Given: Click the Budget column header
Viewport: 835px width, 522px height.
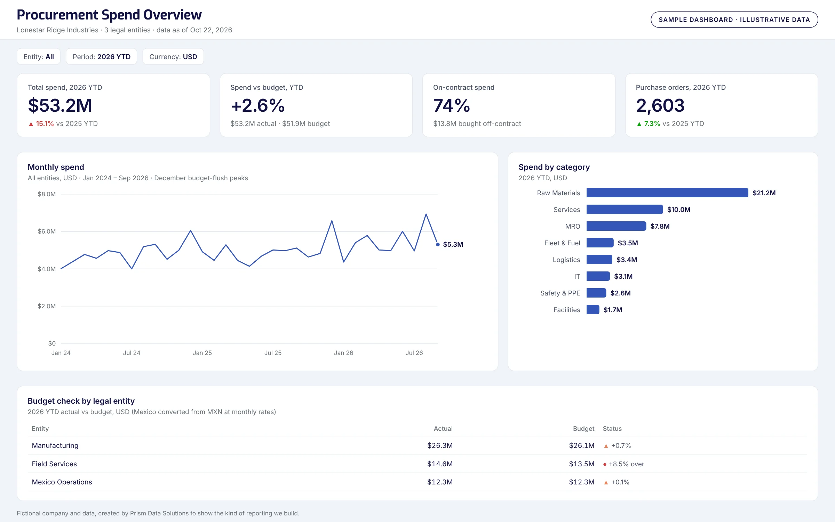Looking at the screenshot, I should pos(584,429).
